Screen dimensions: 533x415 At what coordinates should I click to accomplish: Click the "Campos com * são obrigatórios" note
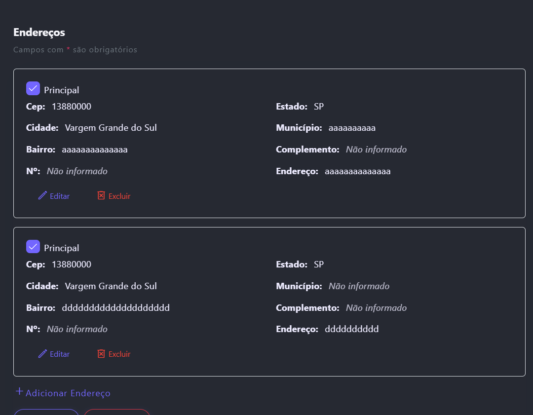point(75,50)
